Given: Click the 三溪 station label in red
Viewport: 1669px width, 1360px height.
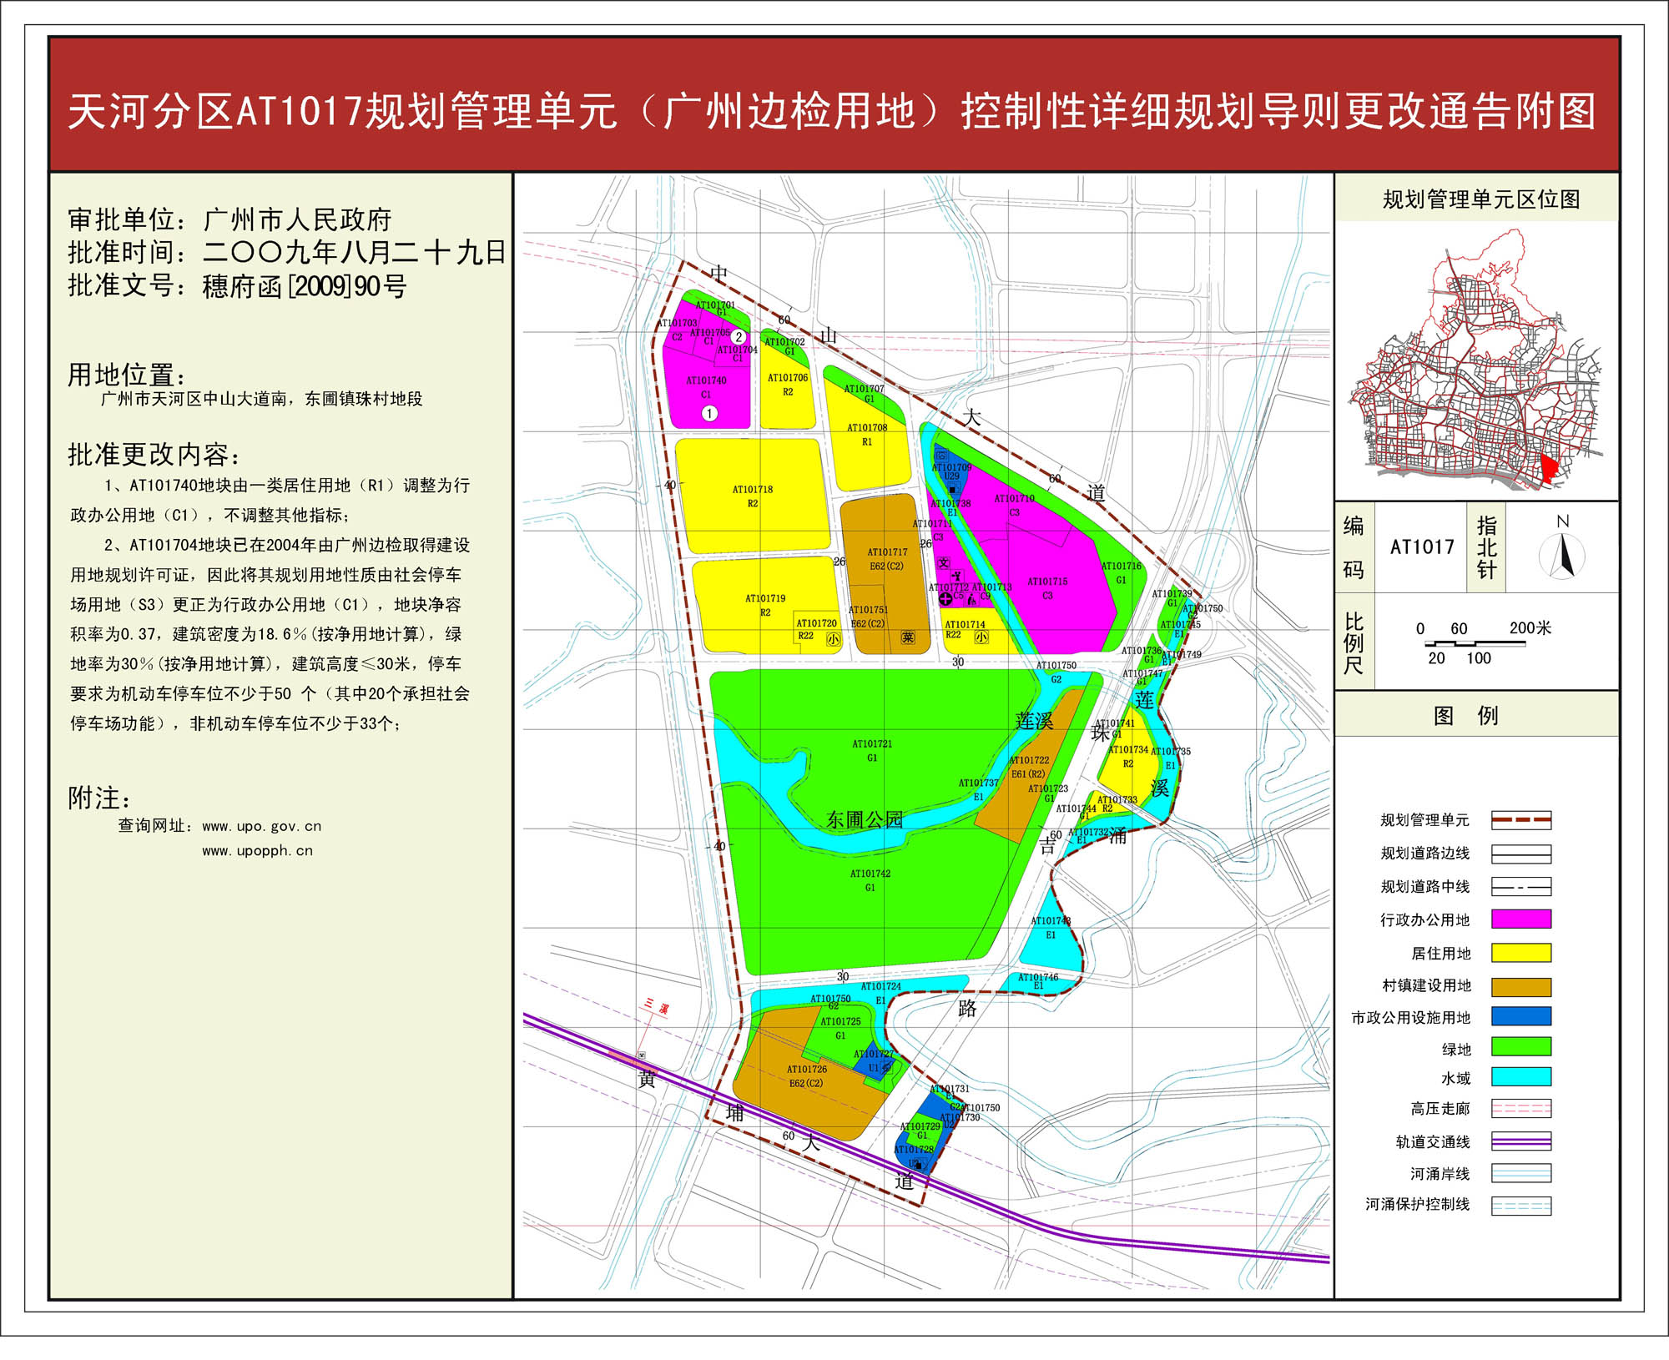Looking at the screenshot, I should pyautogui.click(x=657, y=1006).
